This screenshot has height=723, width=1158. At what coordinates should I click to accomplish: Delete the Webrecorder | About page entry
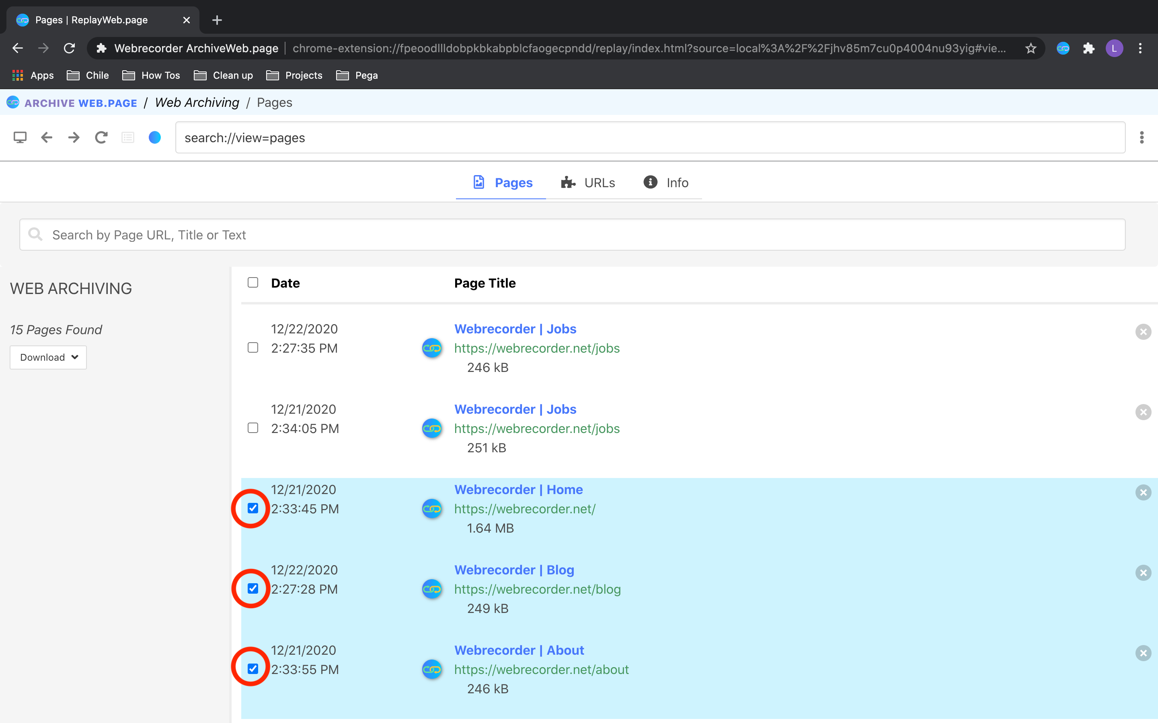(x=1143, y=653)
